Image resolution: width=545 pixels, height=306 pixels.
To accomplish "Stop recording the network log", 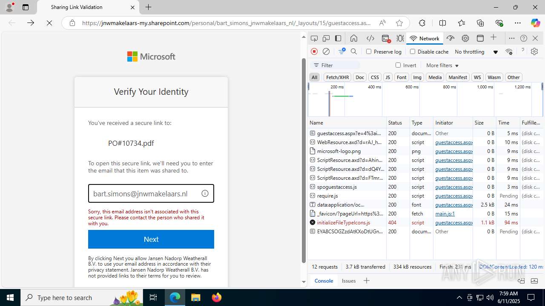I will click(314, 51).
